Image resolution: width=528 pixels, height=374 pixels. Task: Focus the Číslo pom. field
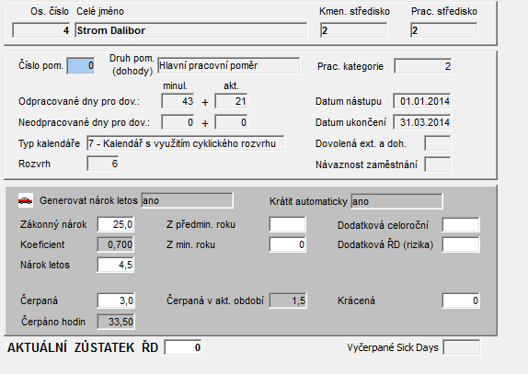pyautogui.click(x=81, y=65)
